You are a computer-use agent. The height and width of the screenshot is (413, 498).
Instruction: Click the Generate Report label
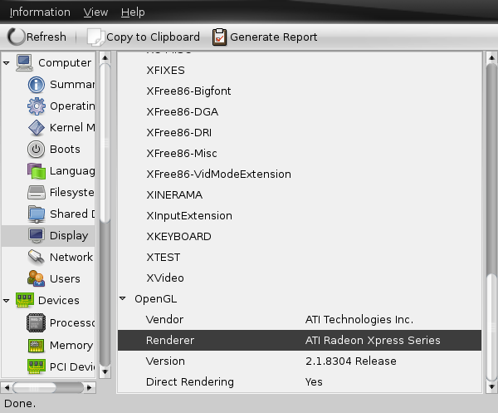273,37
